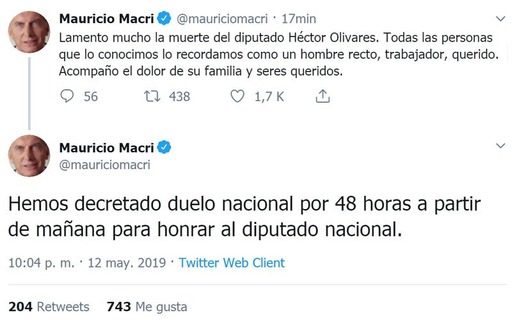
Task: Open the share icon on first tweet
Action: [x=323, y=97]
